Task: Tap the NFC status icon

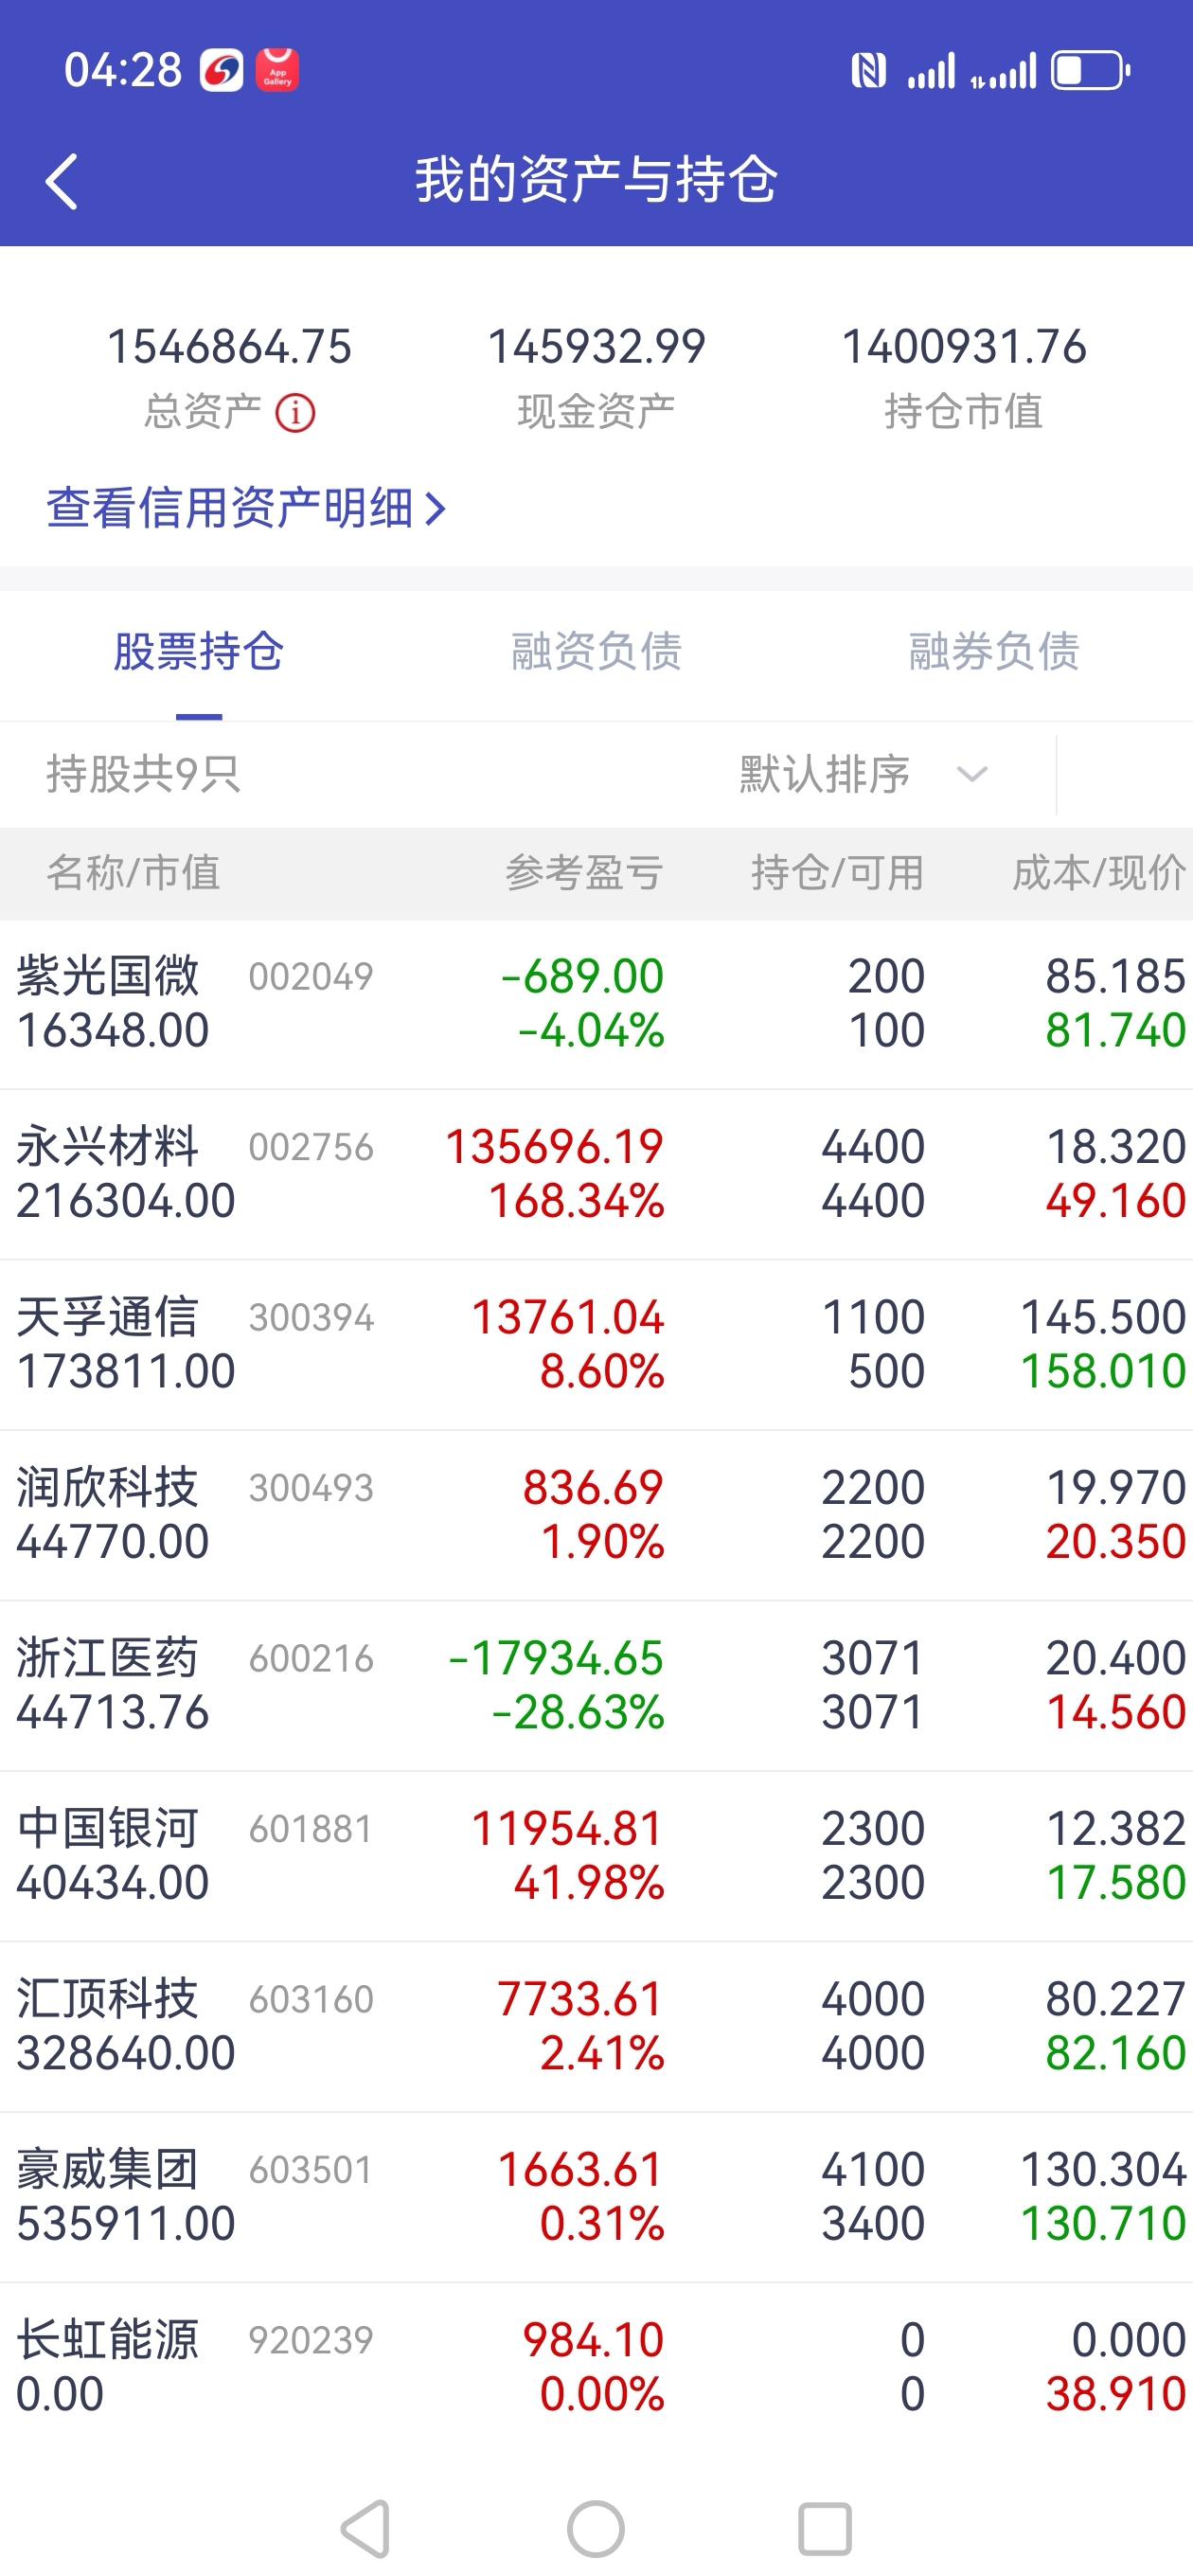Action: point(868,71)
